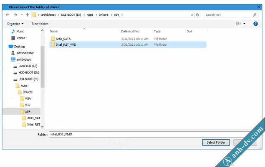The image size is (265, 167).
Task: Navigate up one folder level
Action: pyautogui.click(x=28, y=15)
